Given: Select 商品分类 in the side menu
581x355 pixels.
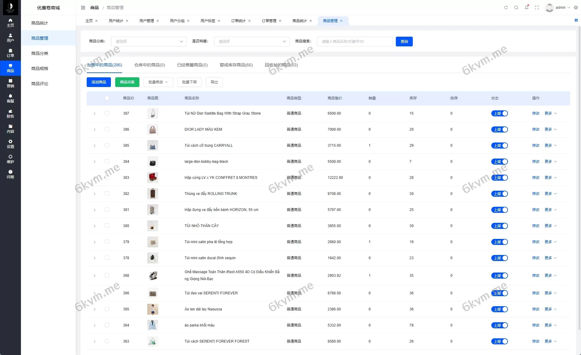Looking at the screenshot, I should (40, 53).
